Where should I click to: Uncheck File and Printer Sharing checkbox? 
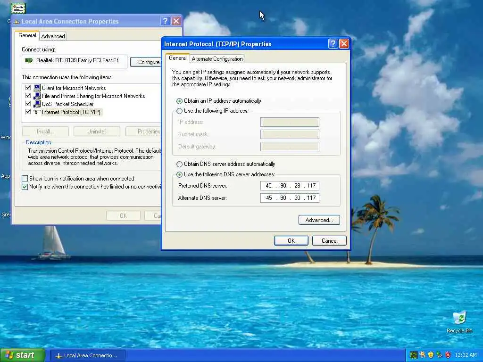coord(28,96)
